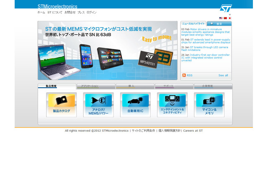268x178 pixels.
Task: Open Careers at ST footer link
Action: pos(193,131)
